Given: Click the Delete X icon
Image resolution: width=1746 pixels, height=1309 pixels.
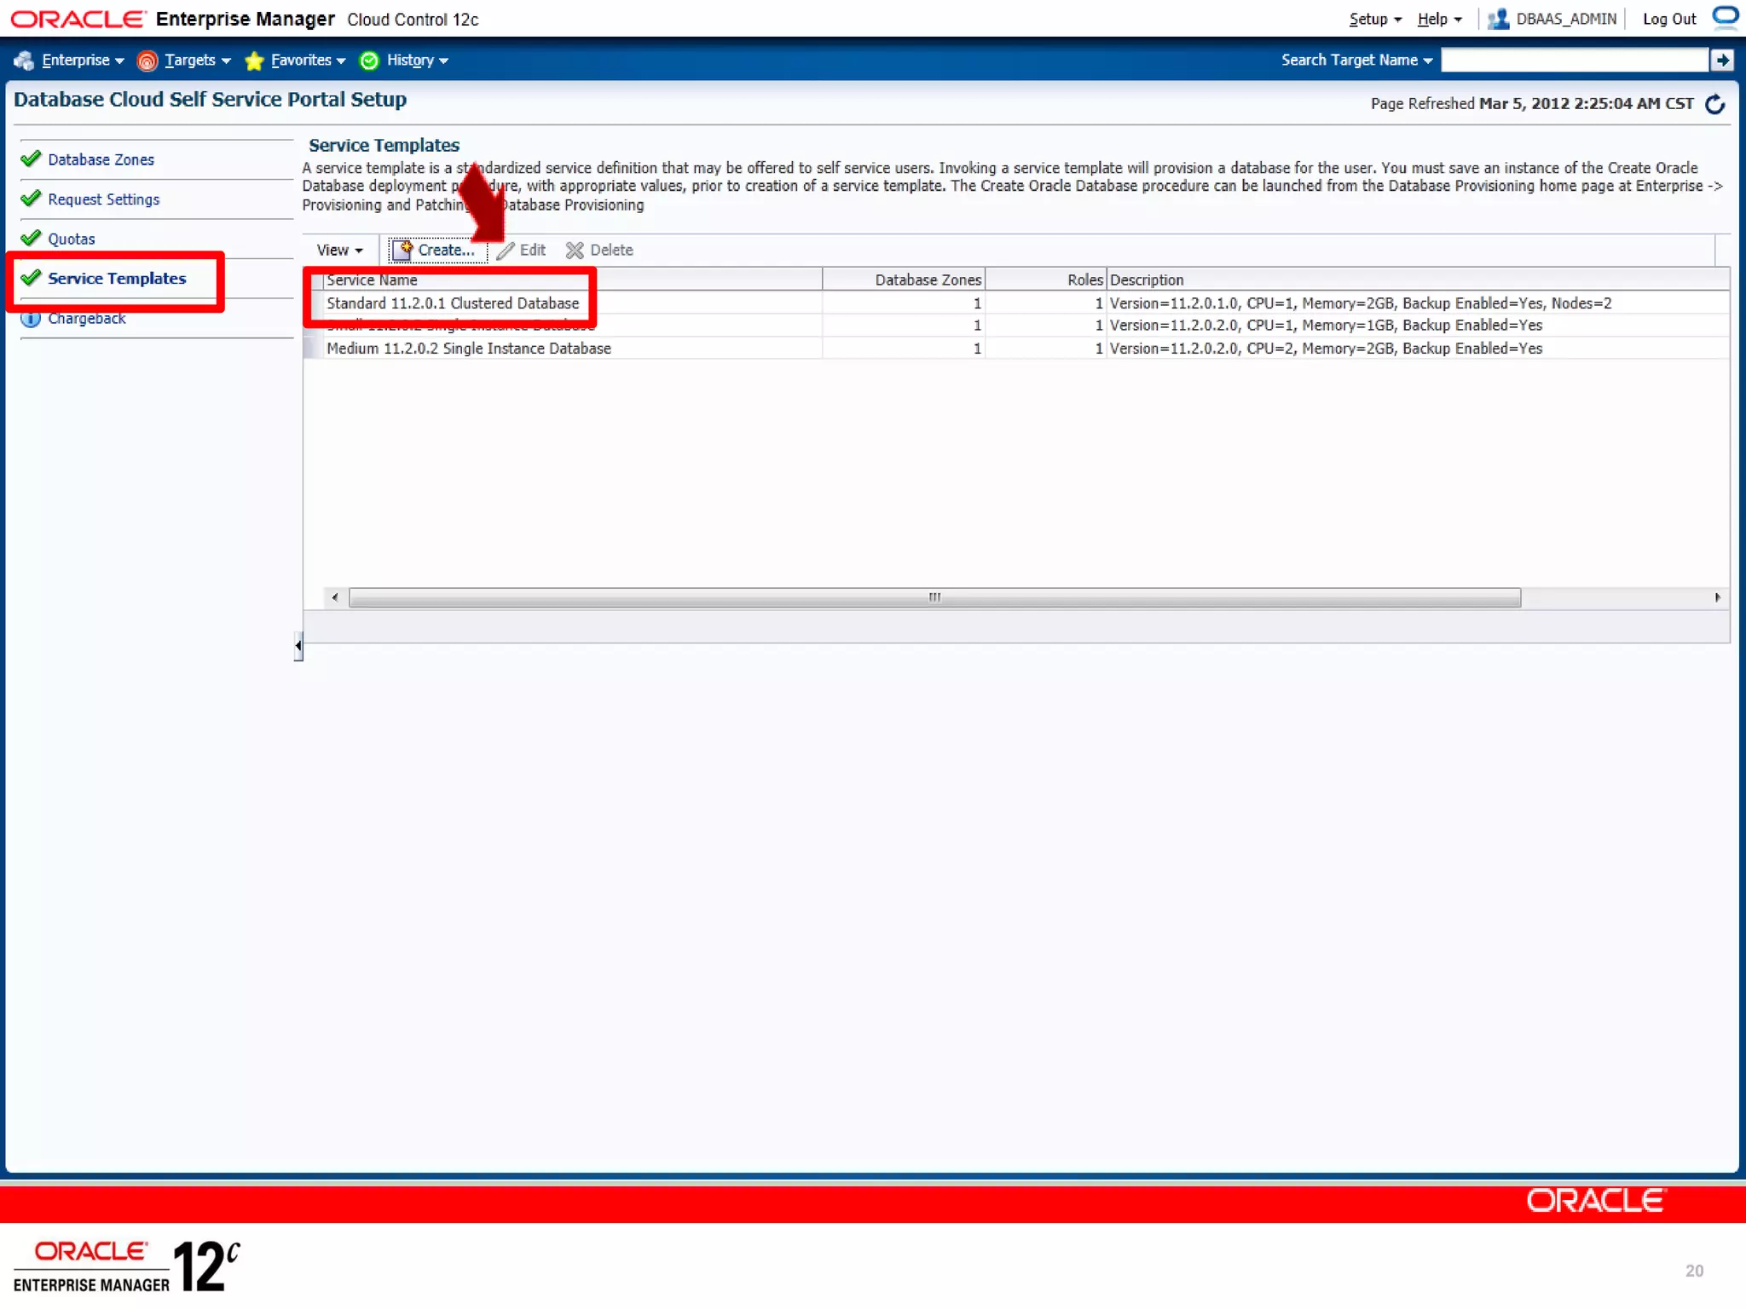Looking at the screenshot, I should point(575,251).
